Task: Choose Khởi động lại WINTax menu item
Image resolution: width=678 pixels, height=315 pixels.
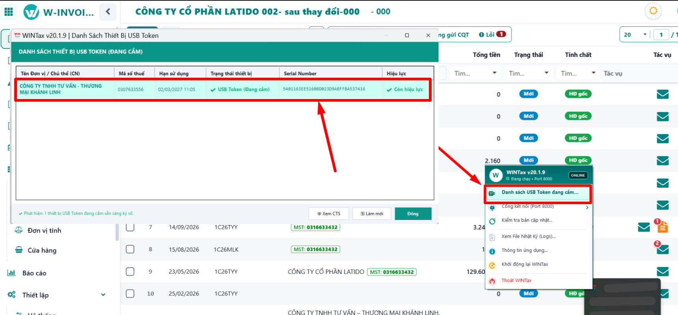Action: [x=538, y=265]
